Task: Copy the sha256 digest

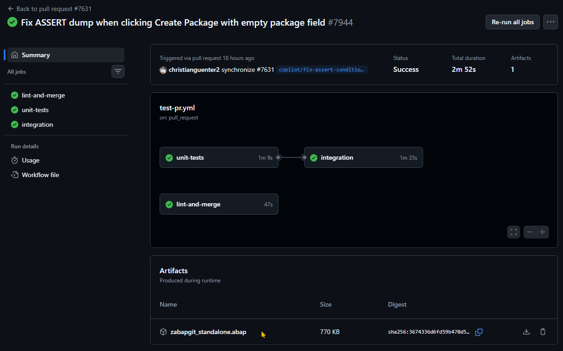Action: click(x=479, y=332)
